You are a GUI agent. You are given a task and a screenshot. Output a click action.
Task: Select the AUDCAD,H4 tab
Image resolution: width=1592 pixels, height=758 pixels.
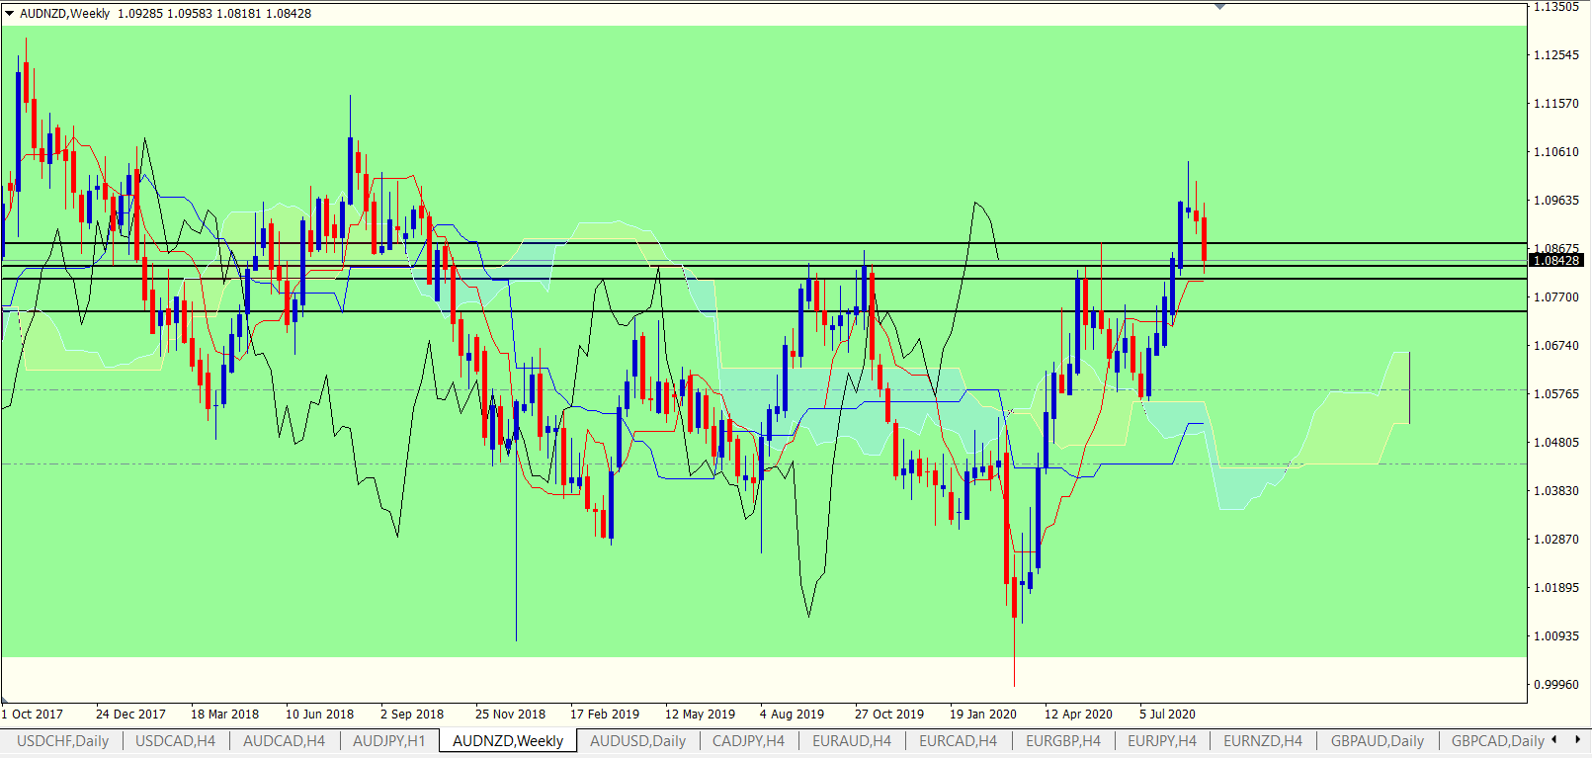coord(284,741)
